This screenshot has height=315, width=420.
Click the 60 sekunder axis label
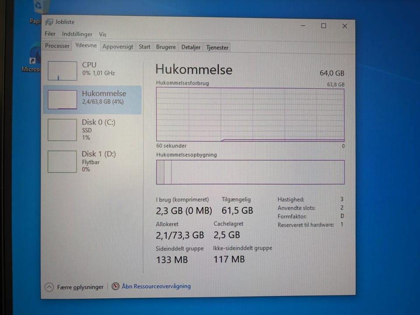click(171, 146)
